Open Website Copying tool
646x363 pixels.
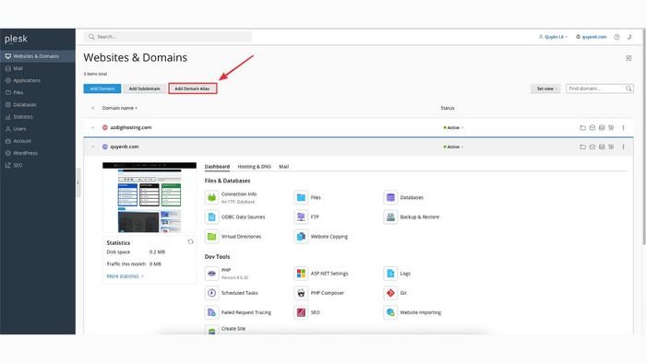[321, 237]
